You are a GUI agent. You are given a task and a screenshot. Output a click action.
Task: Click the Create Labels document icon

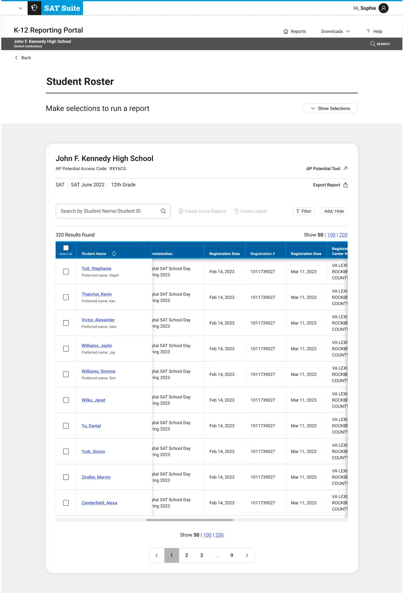point(236,211)
